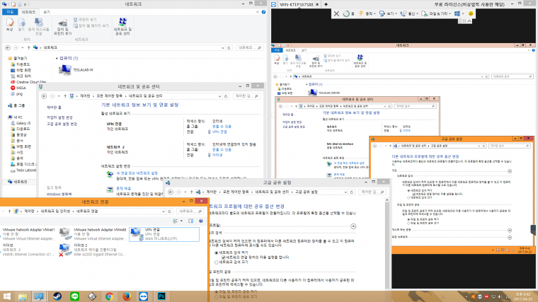Image resolution: width=538 pixels, height=302 pixels.
Task: Click help icon in Network explorer ribbon
Action: [263, 12]
